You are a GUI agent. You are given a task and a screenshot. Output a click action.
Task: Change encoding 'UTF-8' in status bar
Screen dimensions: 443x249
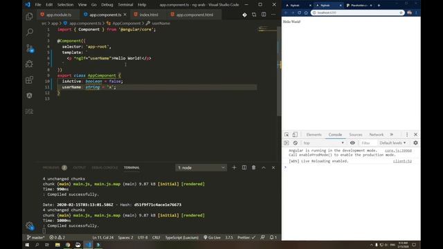(143, 237)
